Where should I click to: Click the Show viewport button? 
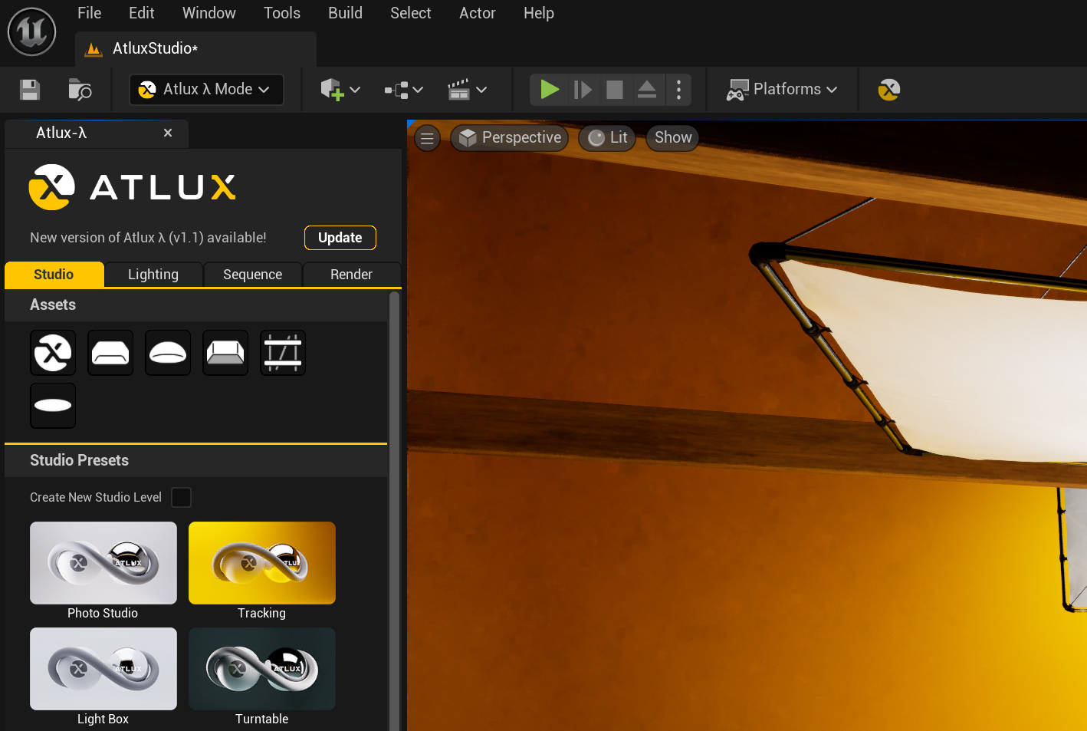[672, 138]
